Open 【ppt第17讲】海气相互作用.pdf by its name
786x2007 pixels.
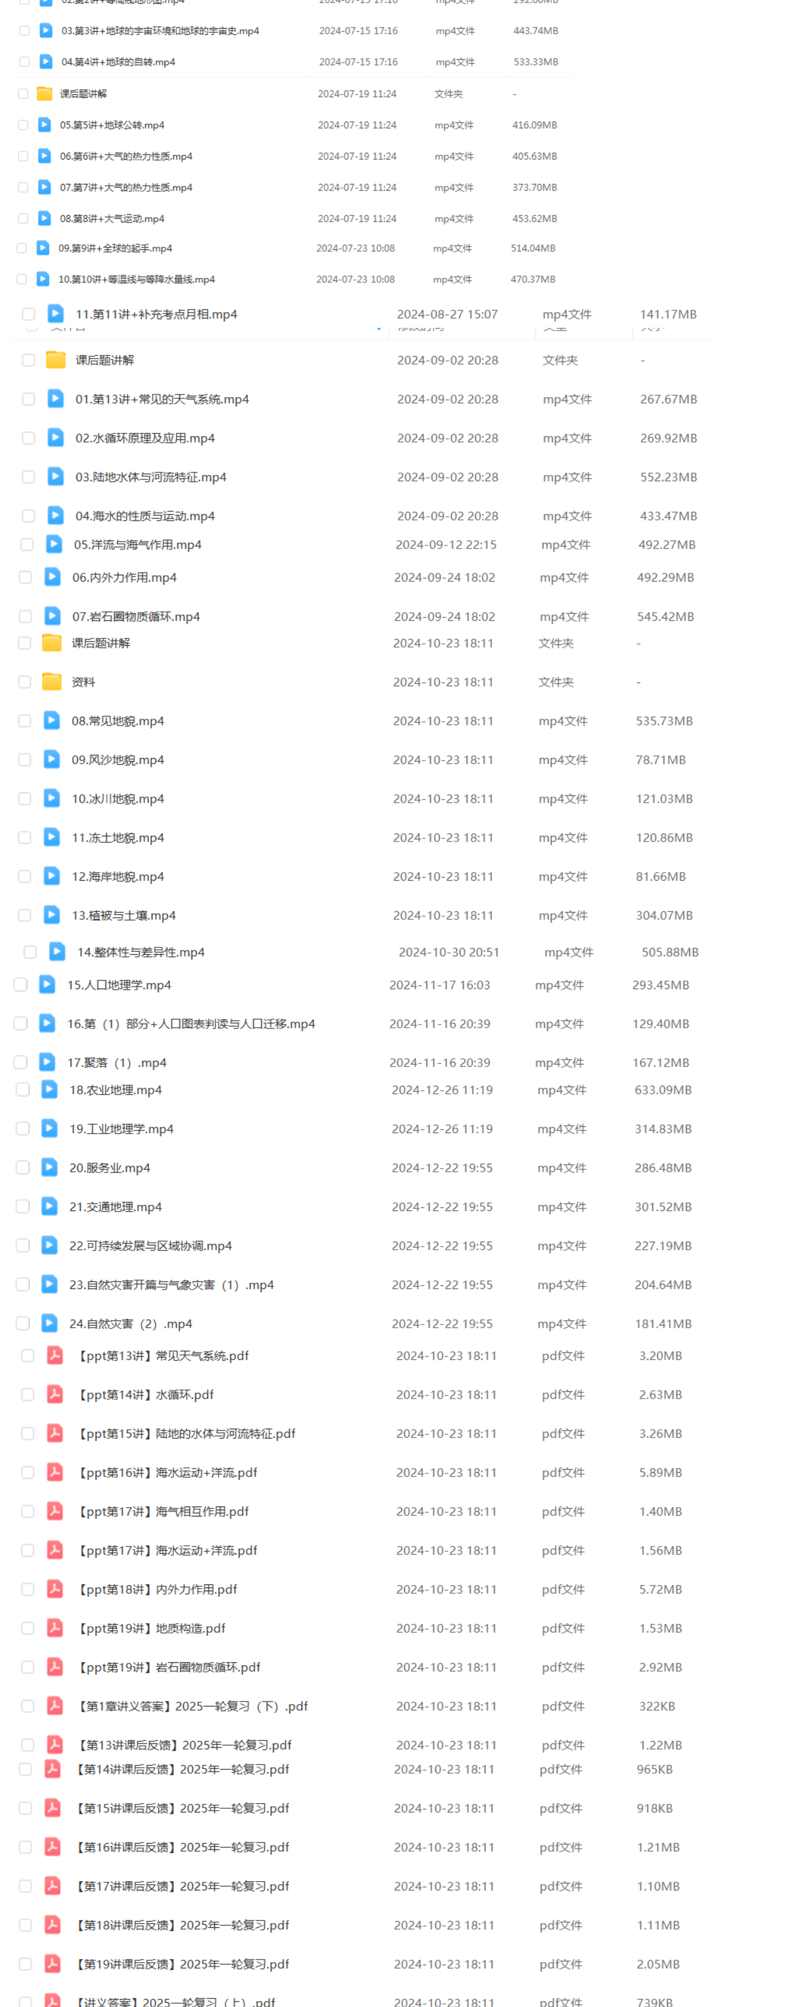point(161,1511)
